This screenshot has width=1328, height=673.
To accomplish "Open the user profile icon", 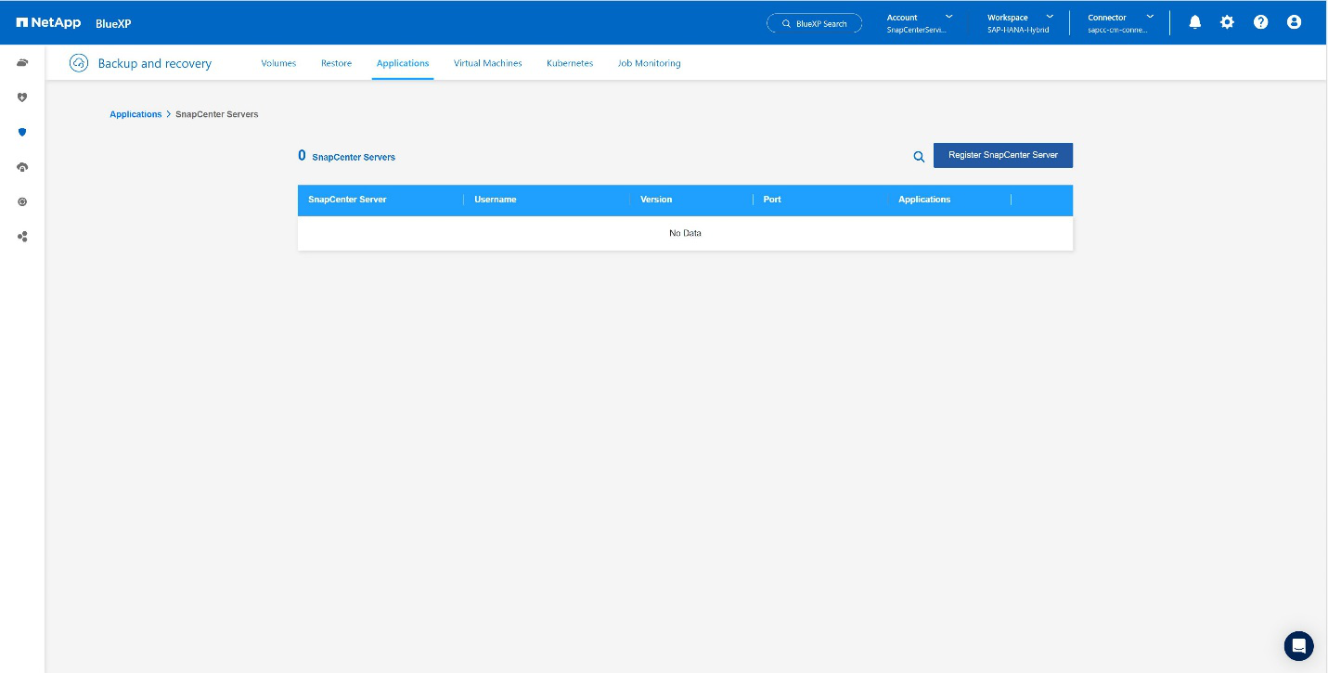I will click(1294, 22).
